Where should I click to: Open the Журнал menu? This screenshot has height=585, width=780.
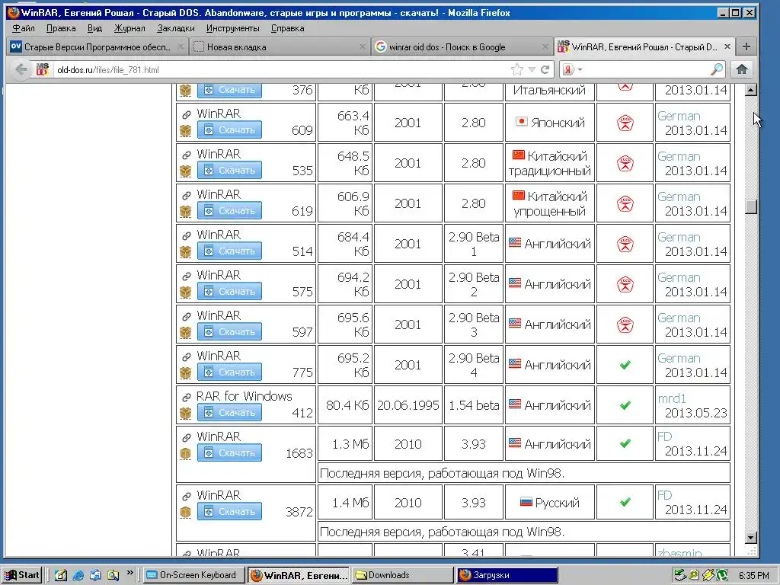[129, 28]
